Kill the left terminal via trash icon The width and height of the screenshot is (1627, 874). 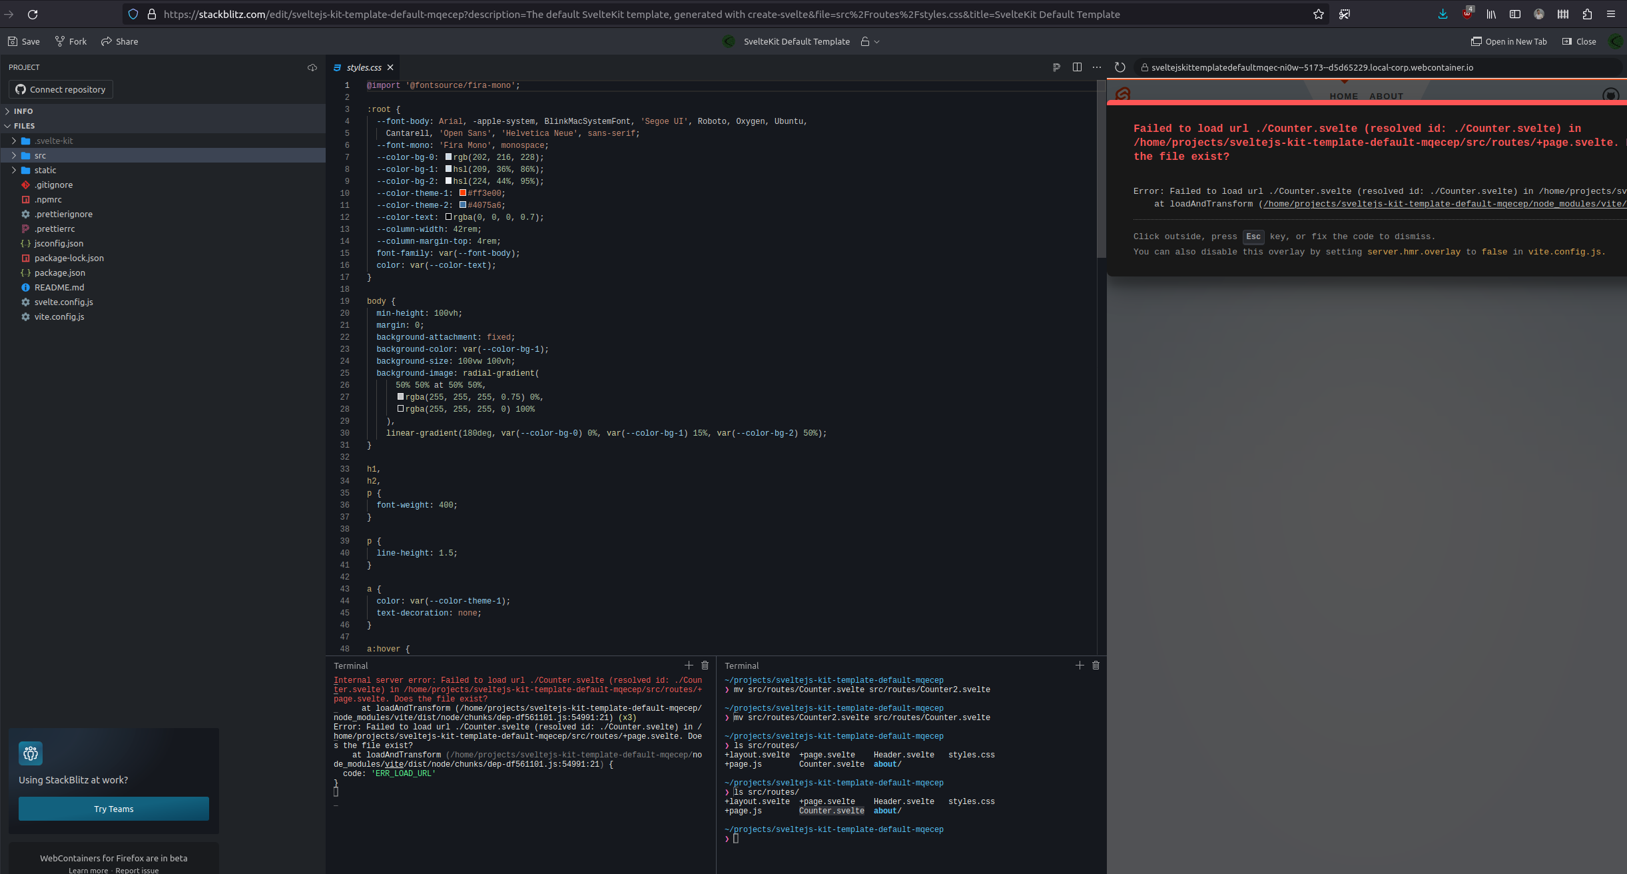click(x=705, y=665)
